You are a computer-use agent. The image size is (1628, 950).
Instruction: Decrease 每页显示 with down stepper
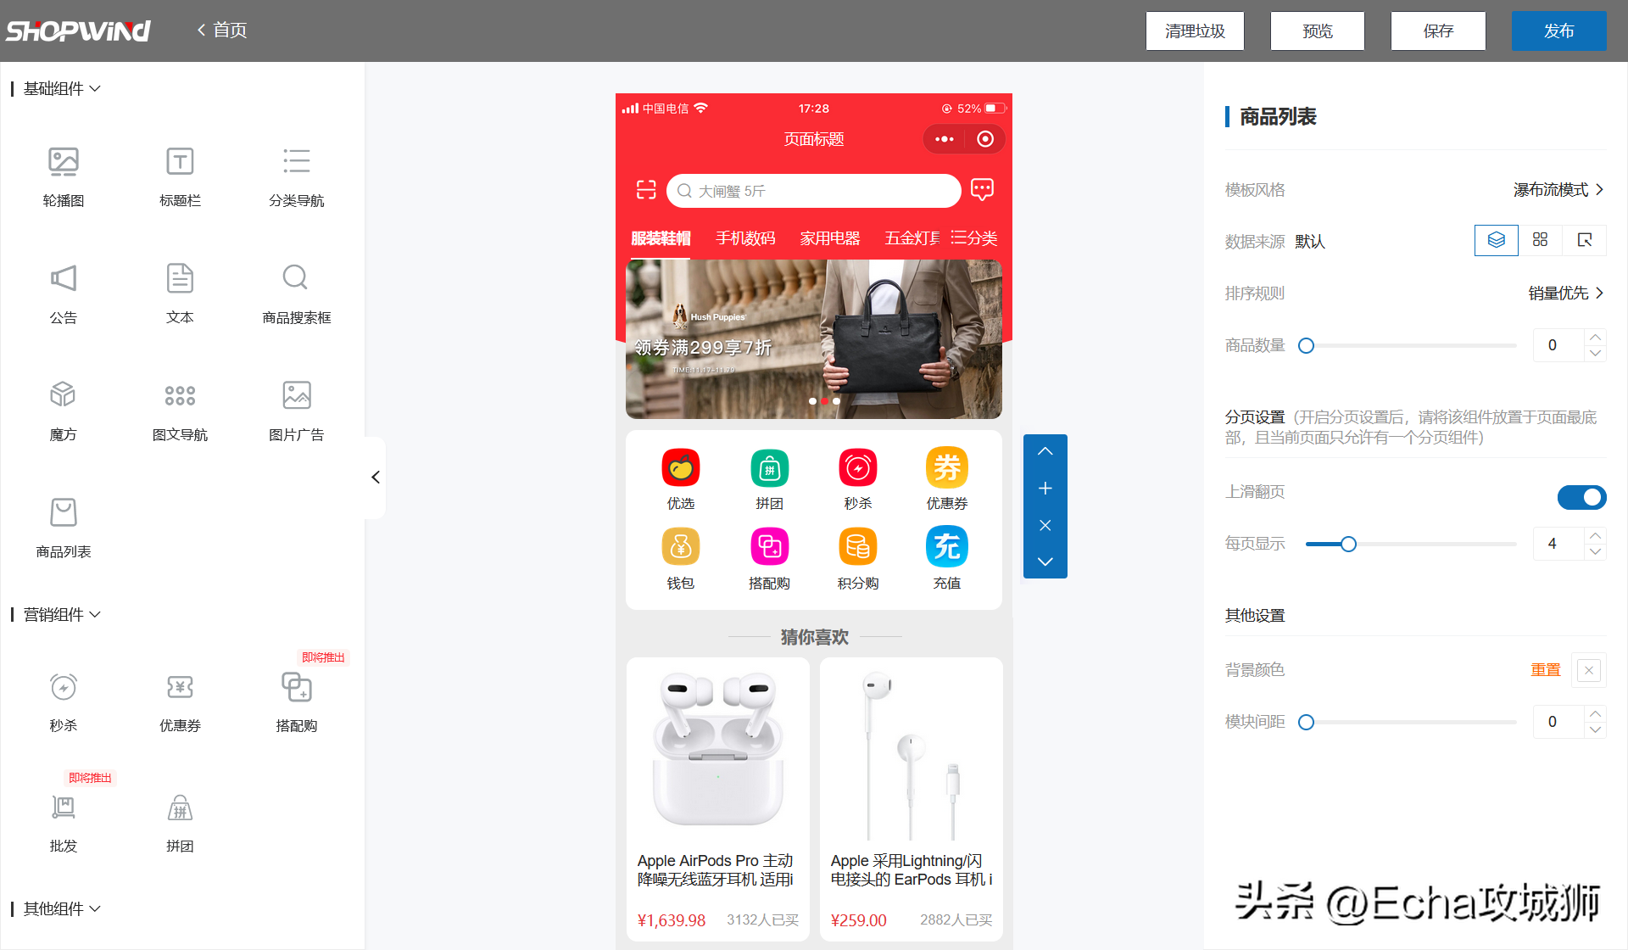[x=1596, y=551]
